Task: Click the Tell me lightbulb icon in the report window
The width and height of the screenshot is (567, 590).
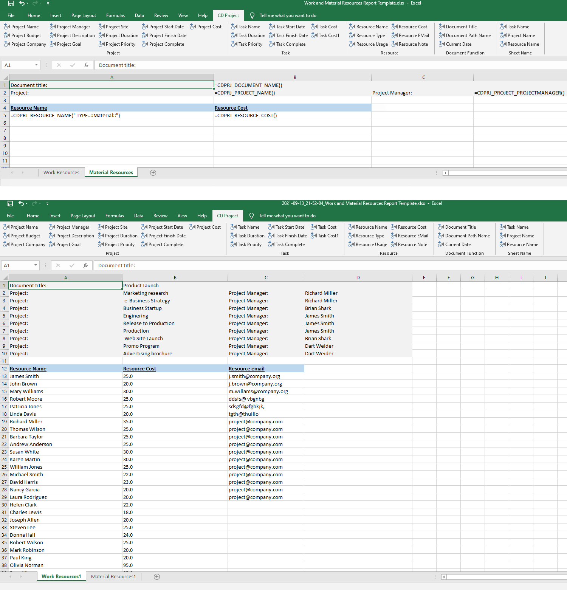Action: point(252,216)
